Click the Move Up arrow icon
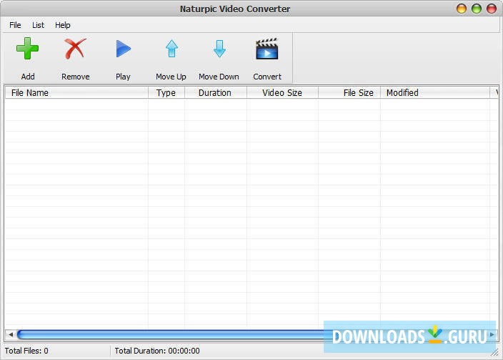Viewport: 503px width, 360px height. point(171,49)
